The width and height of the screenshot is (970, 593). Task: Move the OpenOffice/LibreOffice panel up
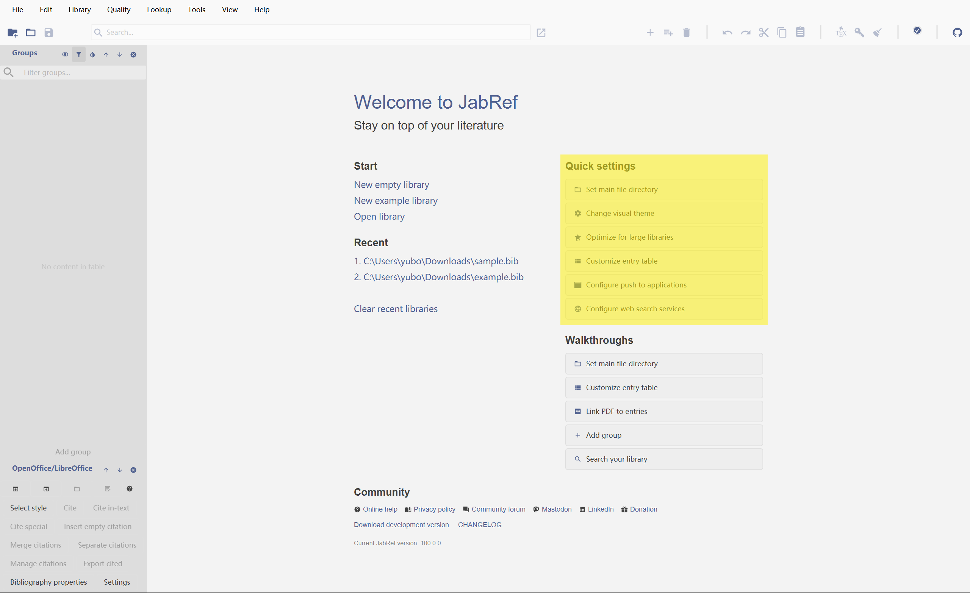click(x=106, y=470)
